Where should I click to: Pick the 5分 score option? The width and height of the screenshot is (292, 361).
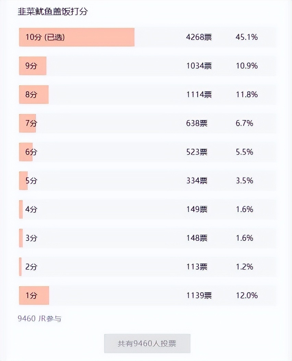148,180
